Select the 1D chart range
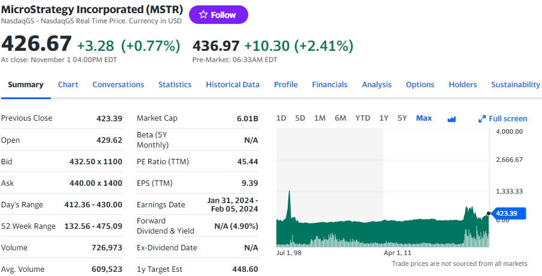 click(281, 118)
